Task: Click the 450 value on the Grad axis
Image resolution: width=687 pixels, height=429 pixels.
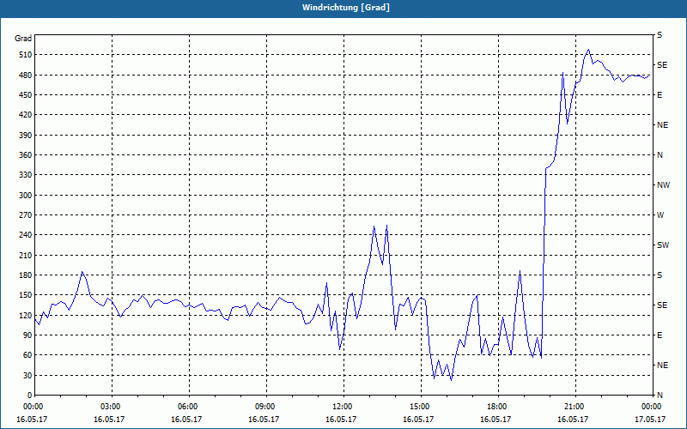Action: (x=26, y=95)
